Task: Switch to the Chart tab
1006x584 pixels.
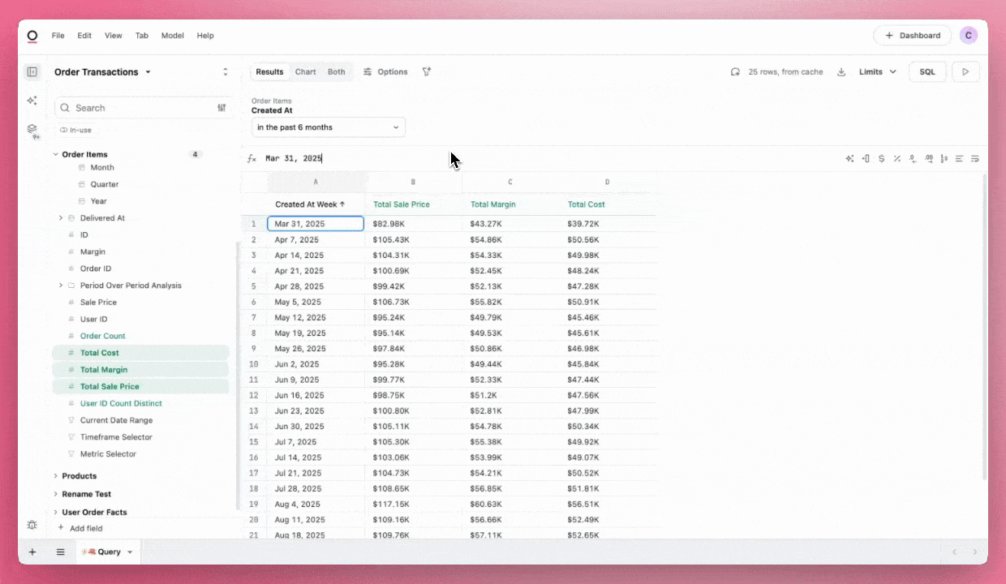Action: pyautogui.click(x=305, y=72)
